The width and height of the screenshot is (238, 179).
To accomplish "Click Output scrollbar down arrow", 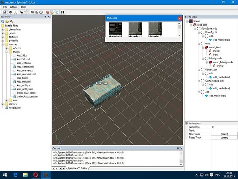I will tap(181, 165).
